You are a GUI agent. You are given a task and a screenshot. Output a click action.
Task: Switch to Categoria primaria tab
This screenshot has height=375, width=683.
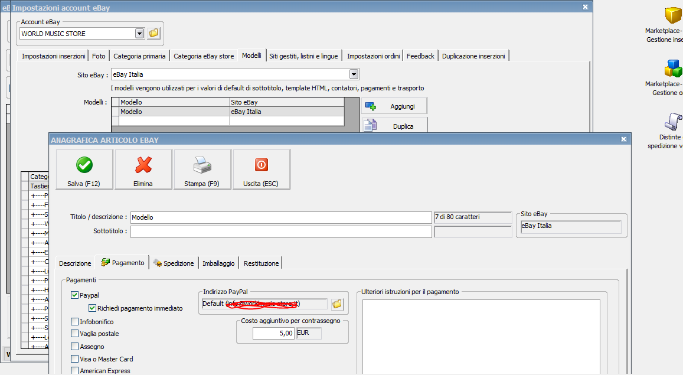[139, 56]
